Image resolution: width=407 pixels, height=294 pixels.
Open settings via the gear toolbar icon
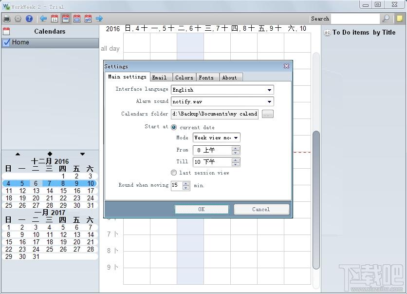18,19
